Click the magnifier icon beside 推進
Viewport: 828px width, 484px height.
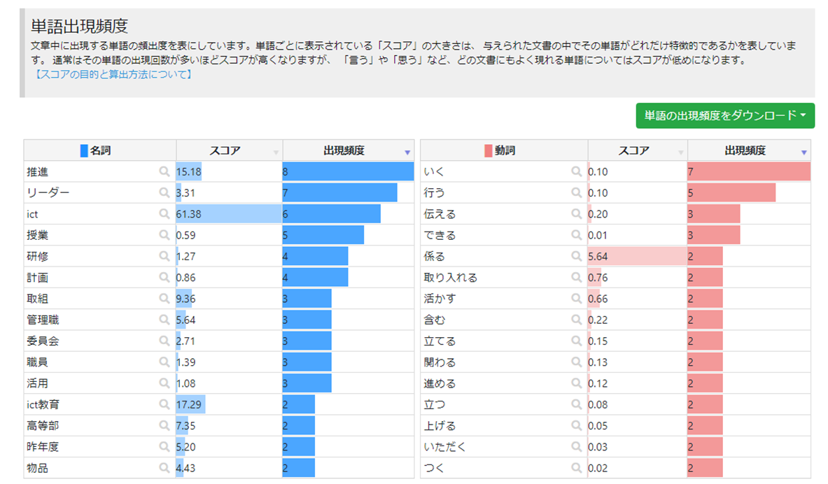click(x=164, y=171)
